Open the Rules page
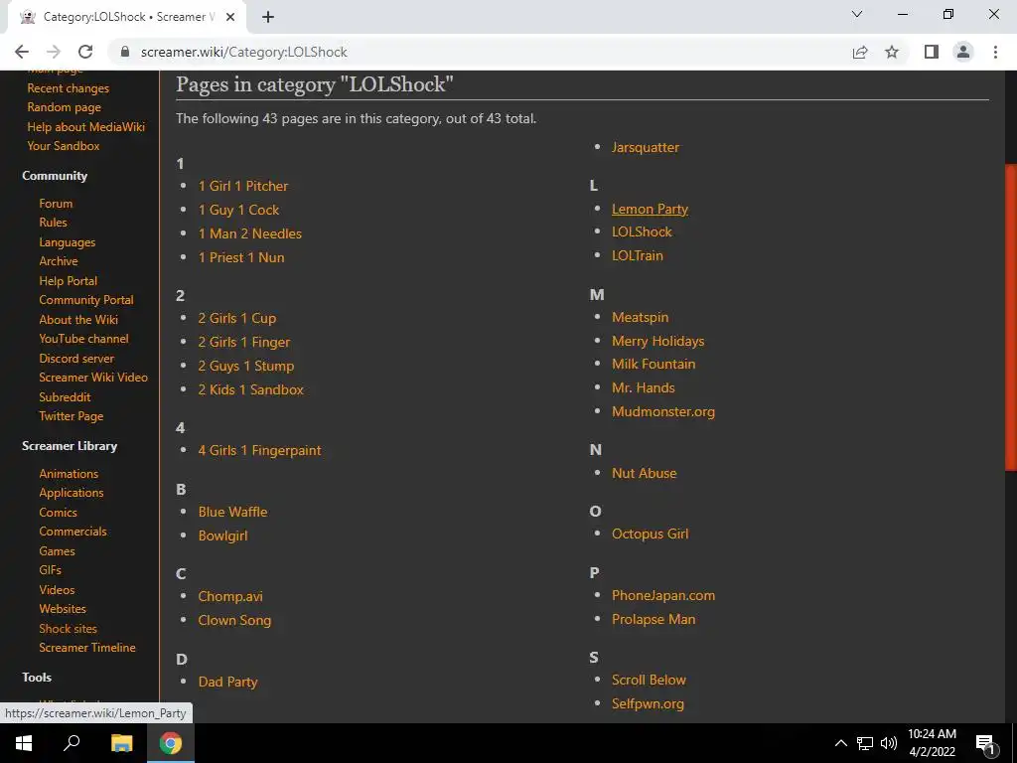The image size is (1017, 763). [54, 223]
